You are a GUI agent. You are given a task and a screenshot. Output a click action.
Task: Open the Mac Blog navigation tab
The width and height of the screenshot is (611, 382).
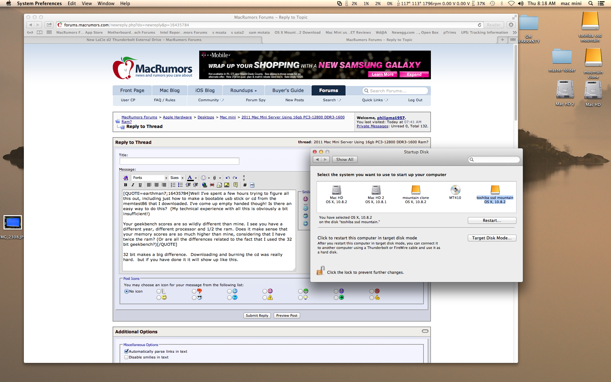[170, 90]
